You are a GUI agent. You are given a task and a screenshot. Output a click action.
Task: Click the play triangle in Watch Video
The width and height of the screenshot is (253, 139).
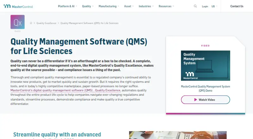pyautogui.click(x=195, y=100)
